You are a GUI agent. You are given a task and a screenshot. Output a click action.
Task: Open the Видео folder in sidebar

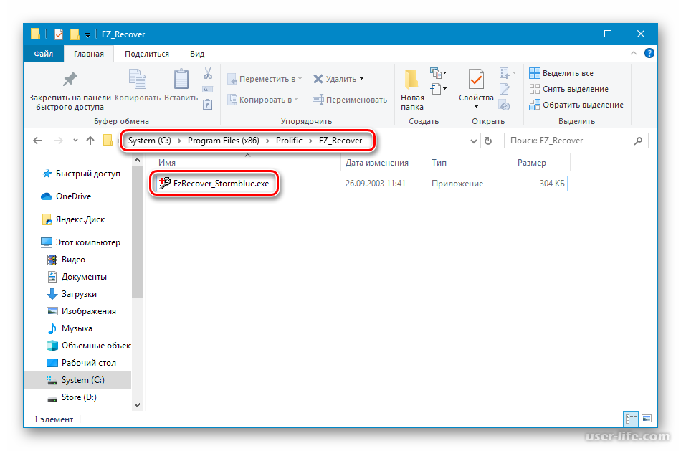coord(66,260)
